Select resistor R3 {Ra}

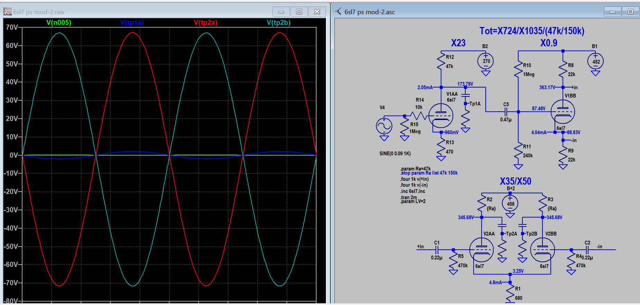click(542, 204)
